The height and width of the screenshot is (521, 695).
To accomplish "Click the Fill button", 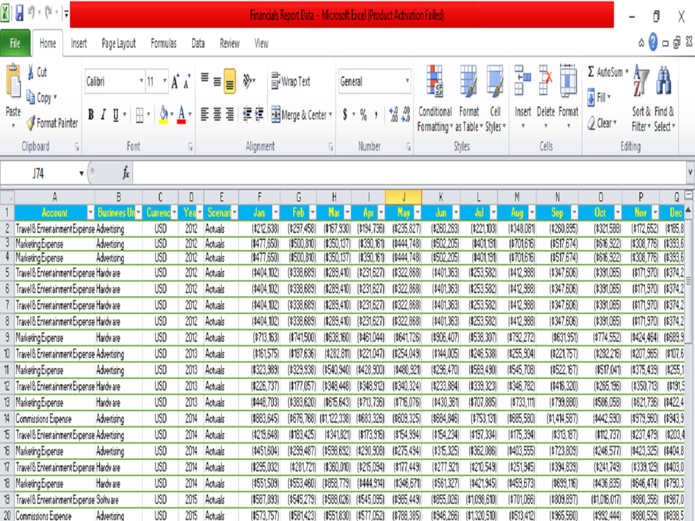I will tap(599, 97).
